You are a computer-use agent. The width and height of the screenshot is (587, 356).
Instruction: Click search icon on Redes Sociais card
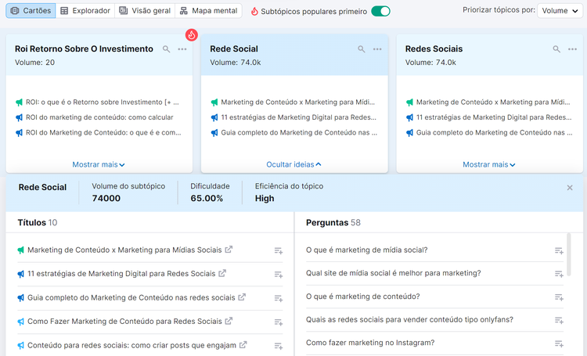[x=556, y=49]
